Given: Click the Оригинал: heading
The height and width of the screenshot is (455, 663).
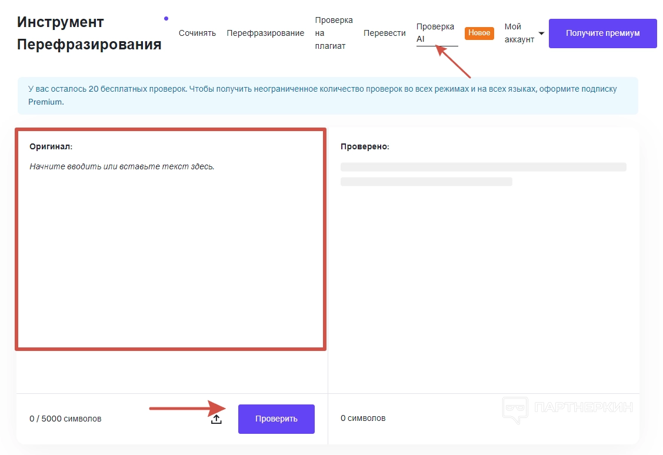Looking at the screenshot, I should pos(51,146).
